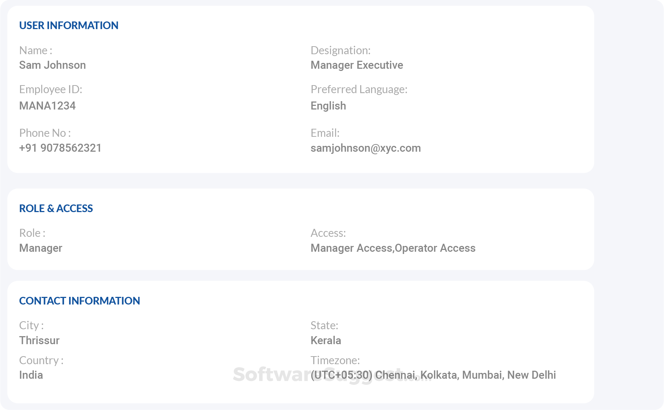The image size is (664, 410).
Task: Select the UTC+05:30 timezone value
Action: click(x=433, y=375)
